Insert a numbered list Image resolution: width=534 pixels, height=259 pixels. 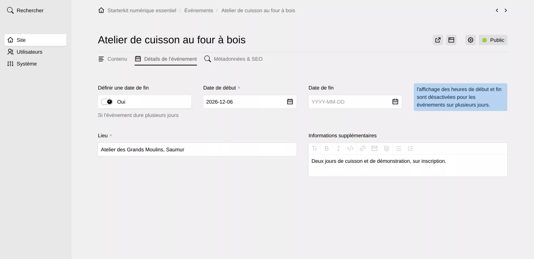pyautogui.click(x=411, y=149)
